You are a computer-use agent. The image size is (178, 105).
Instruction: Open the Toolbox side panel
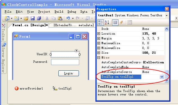[4, 32]
